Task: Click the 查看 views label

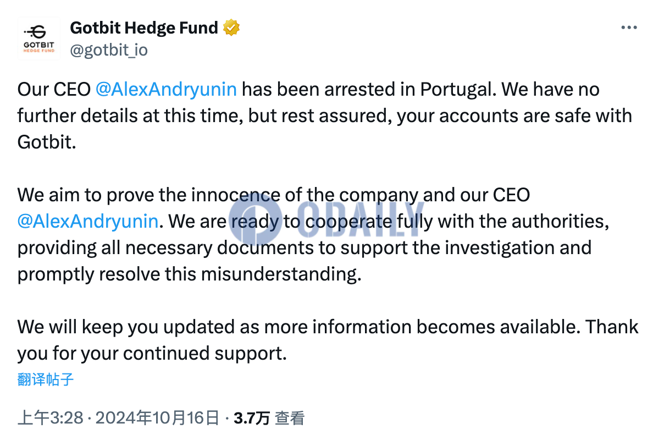Action: point(290,418)
